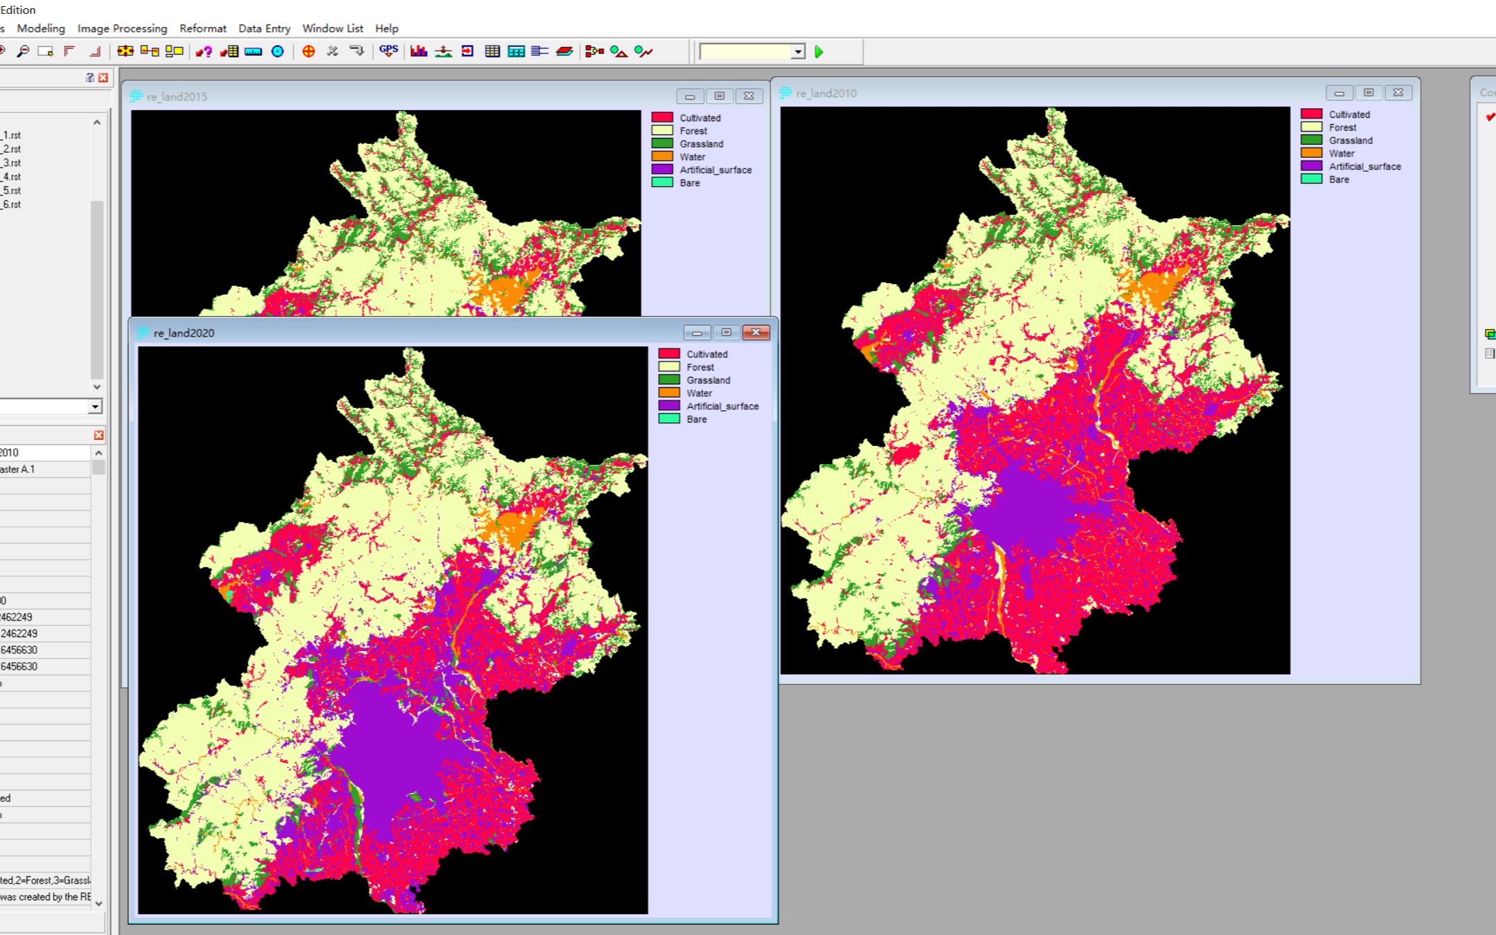Click the red checkmark in right panel
1496x935 pixels.
(x=1490, y=117)
